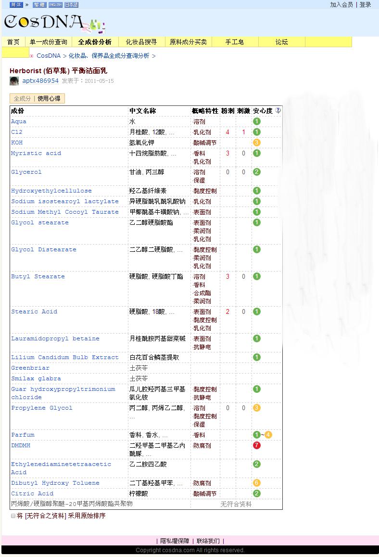Open ingredient link Glycol Distearate
Screen dimensions: 379x557
pos(44,250)
